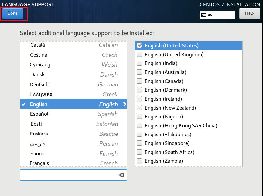This screenshot has height=196, width=263.
Task: Select the English (Zambia) checkbox
Action: 139,161
